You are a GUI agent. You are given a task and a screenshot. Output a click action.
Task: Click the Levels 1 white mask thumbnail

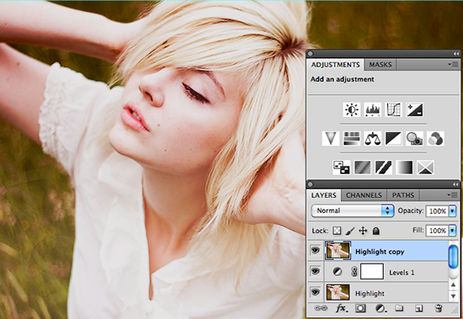tap(372, 272)
